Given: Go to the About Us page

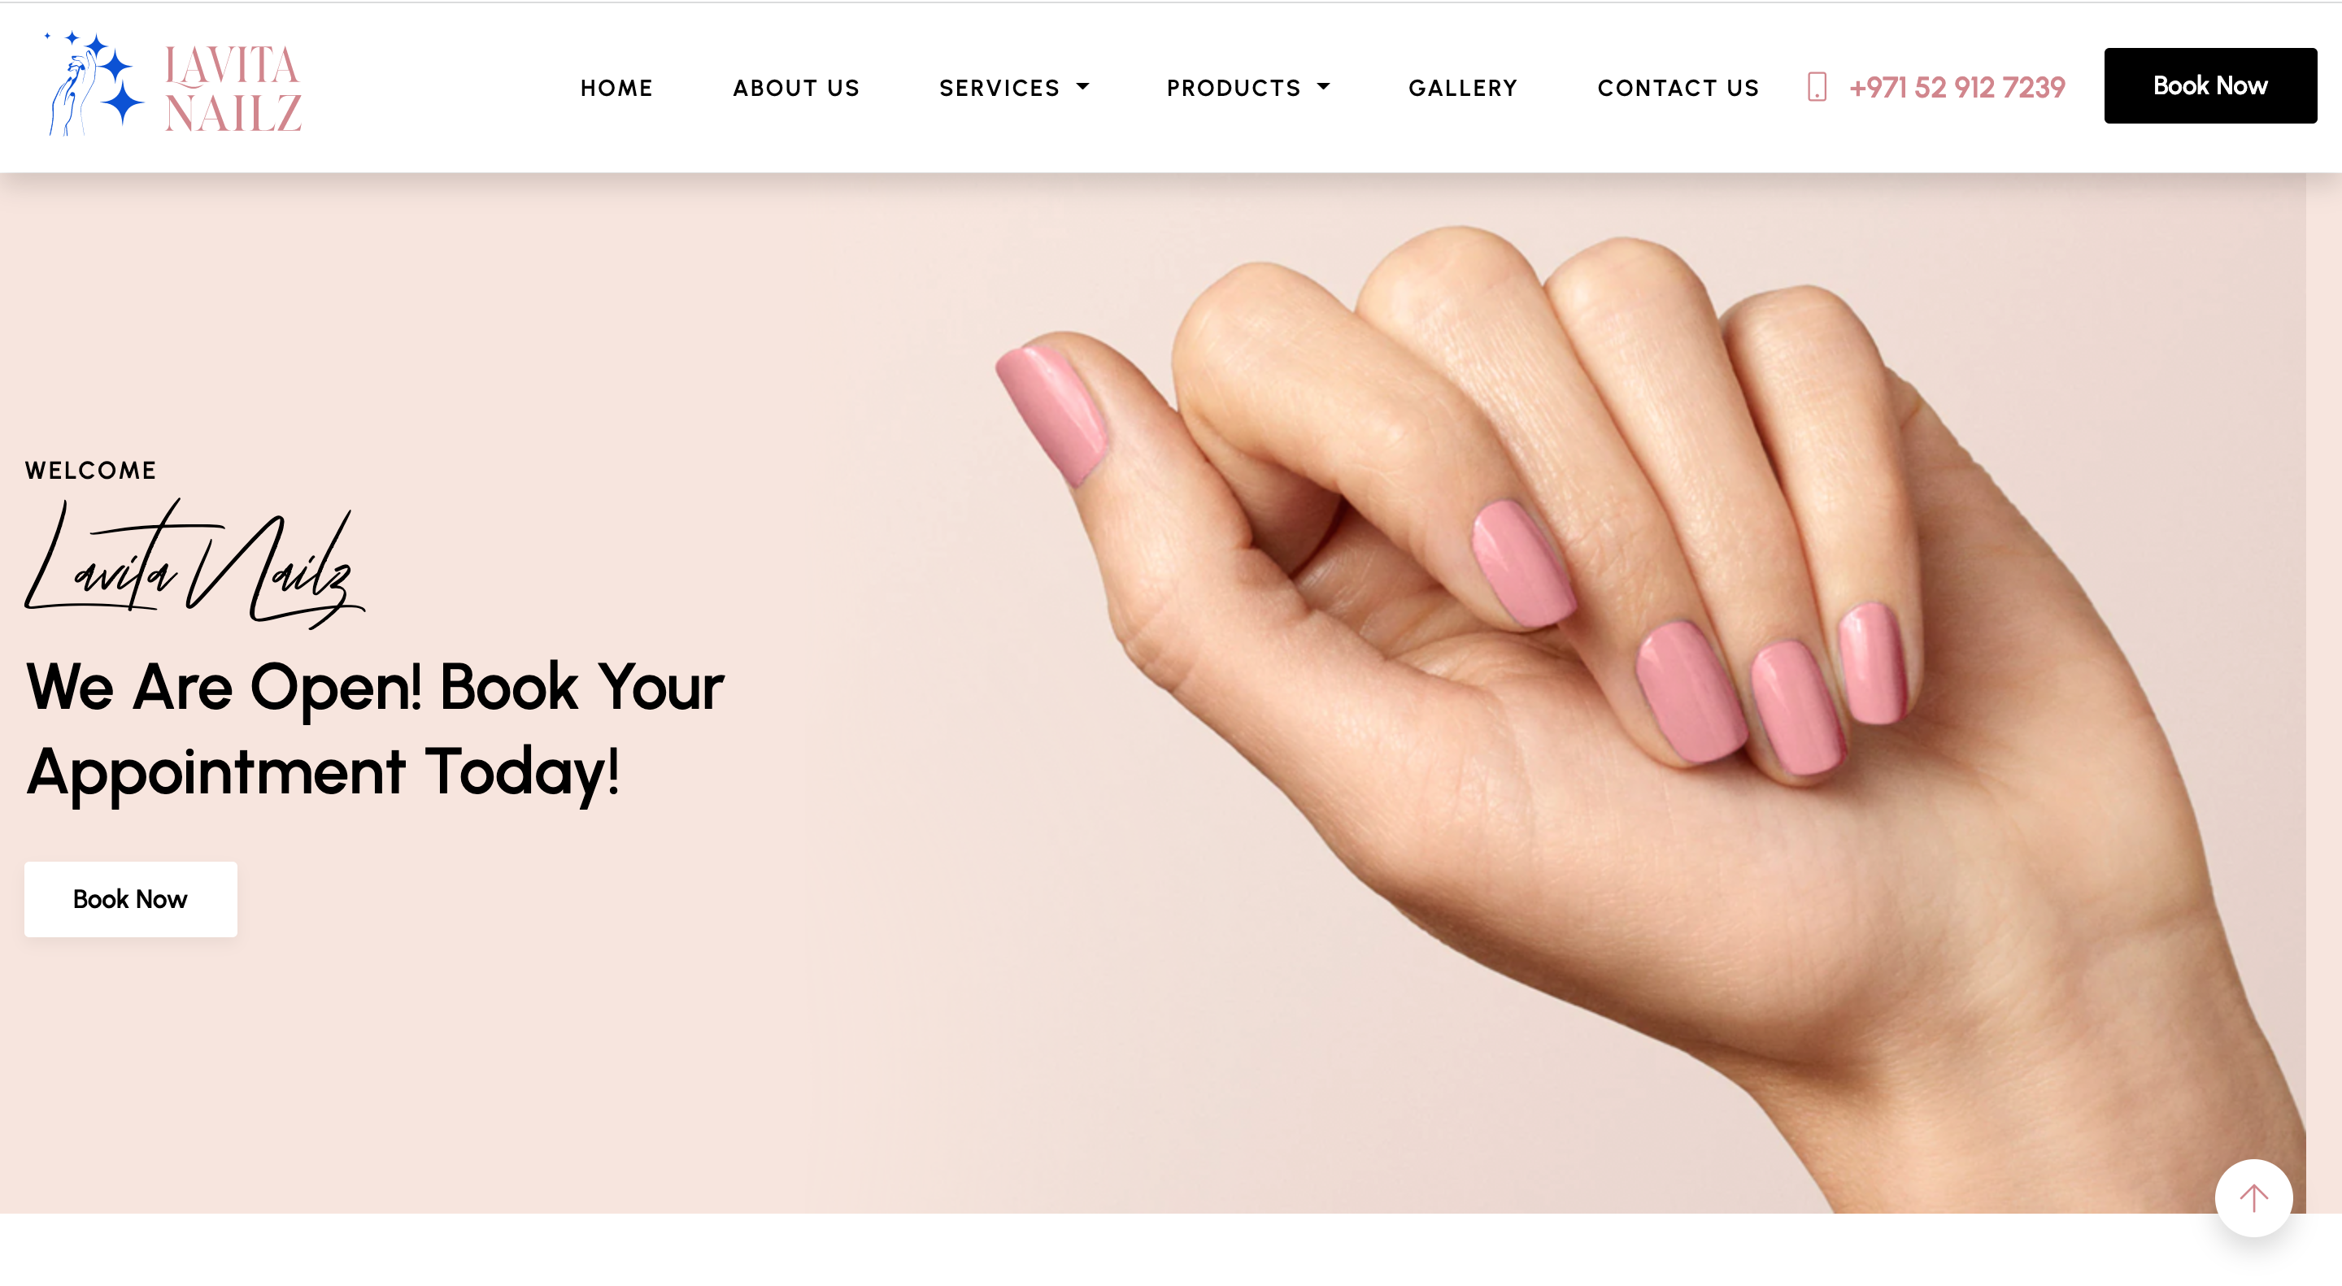Looking at the screenshot, I should (x=795, y=88).
